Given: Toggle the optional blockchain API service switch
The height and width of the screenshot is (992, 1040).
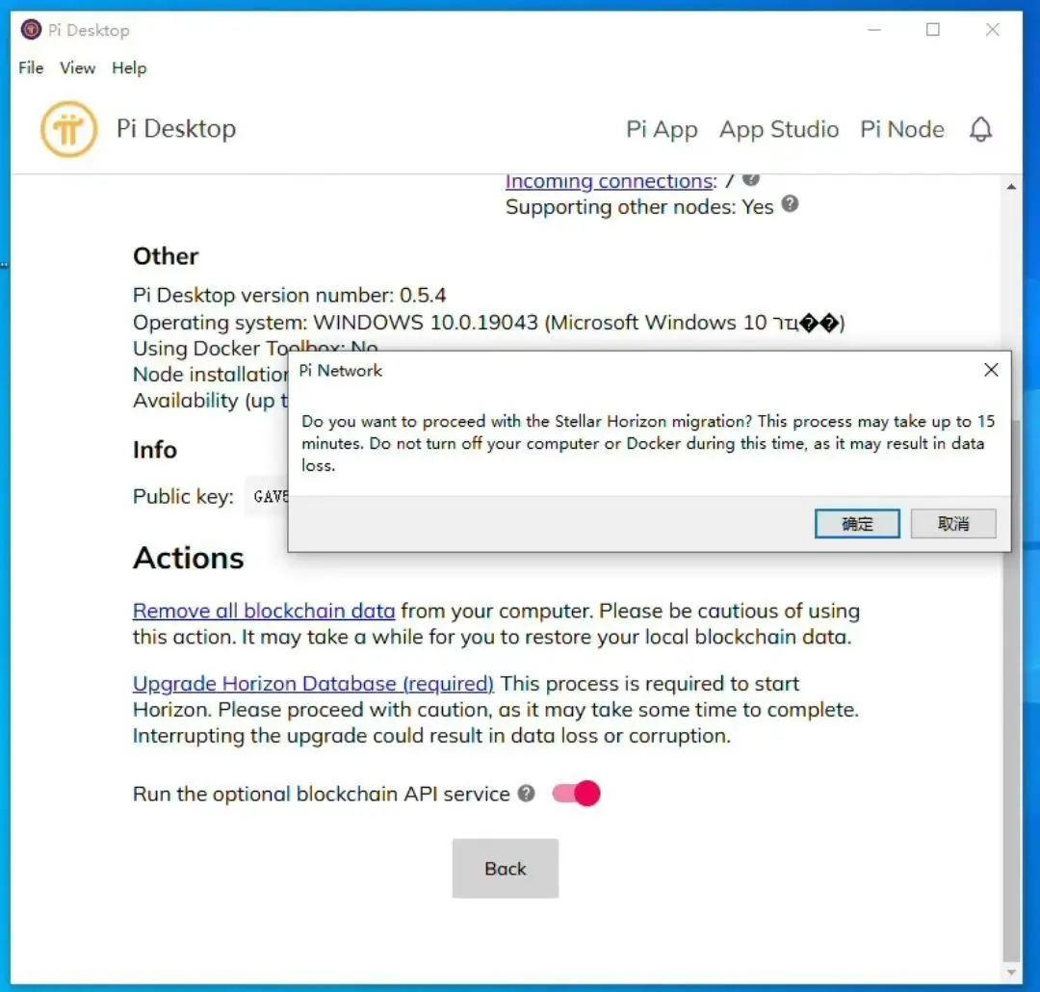Looking at the screenshot, I should click(576, 793).
